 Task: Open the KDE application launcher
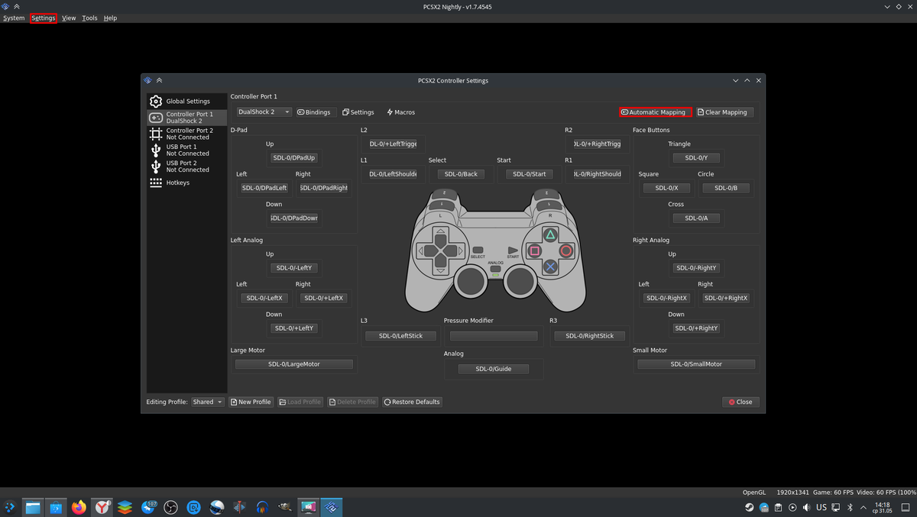pos(10,507)
